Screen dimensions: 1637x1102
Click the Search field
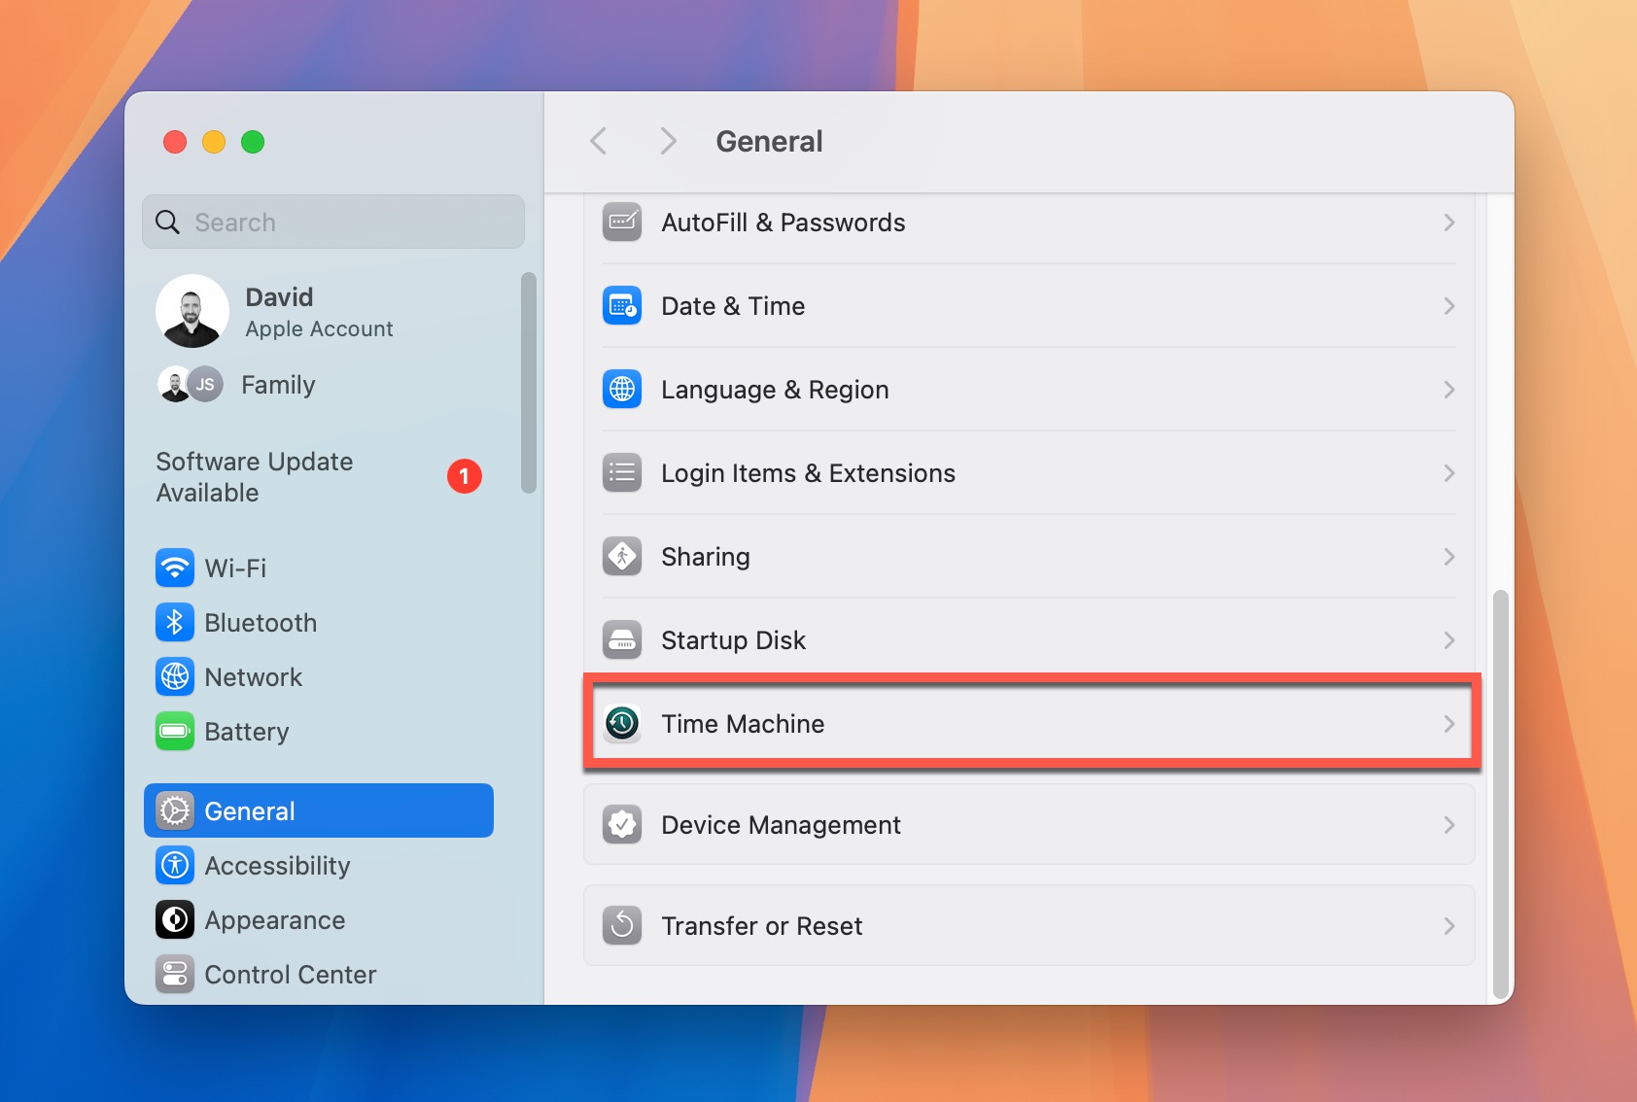pyautogui.click(x=333, y=223)
